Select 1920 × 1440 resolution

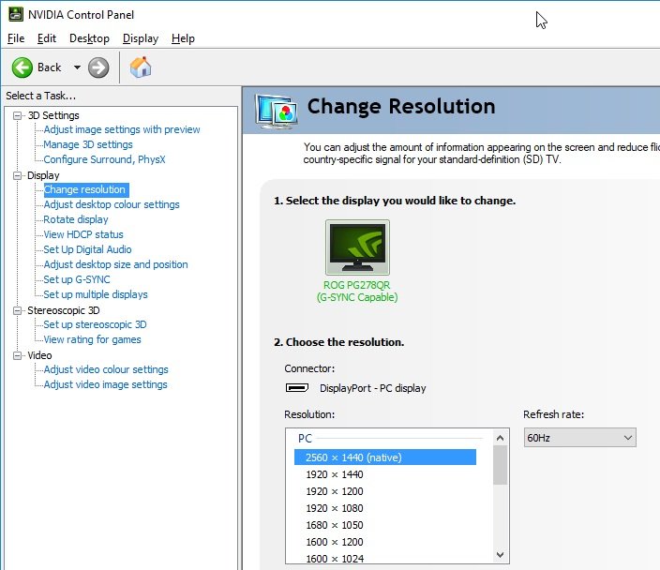pyautogui.click(x=335, y=474)
